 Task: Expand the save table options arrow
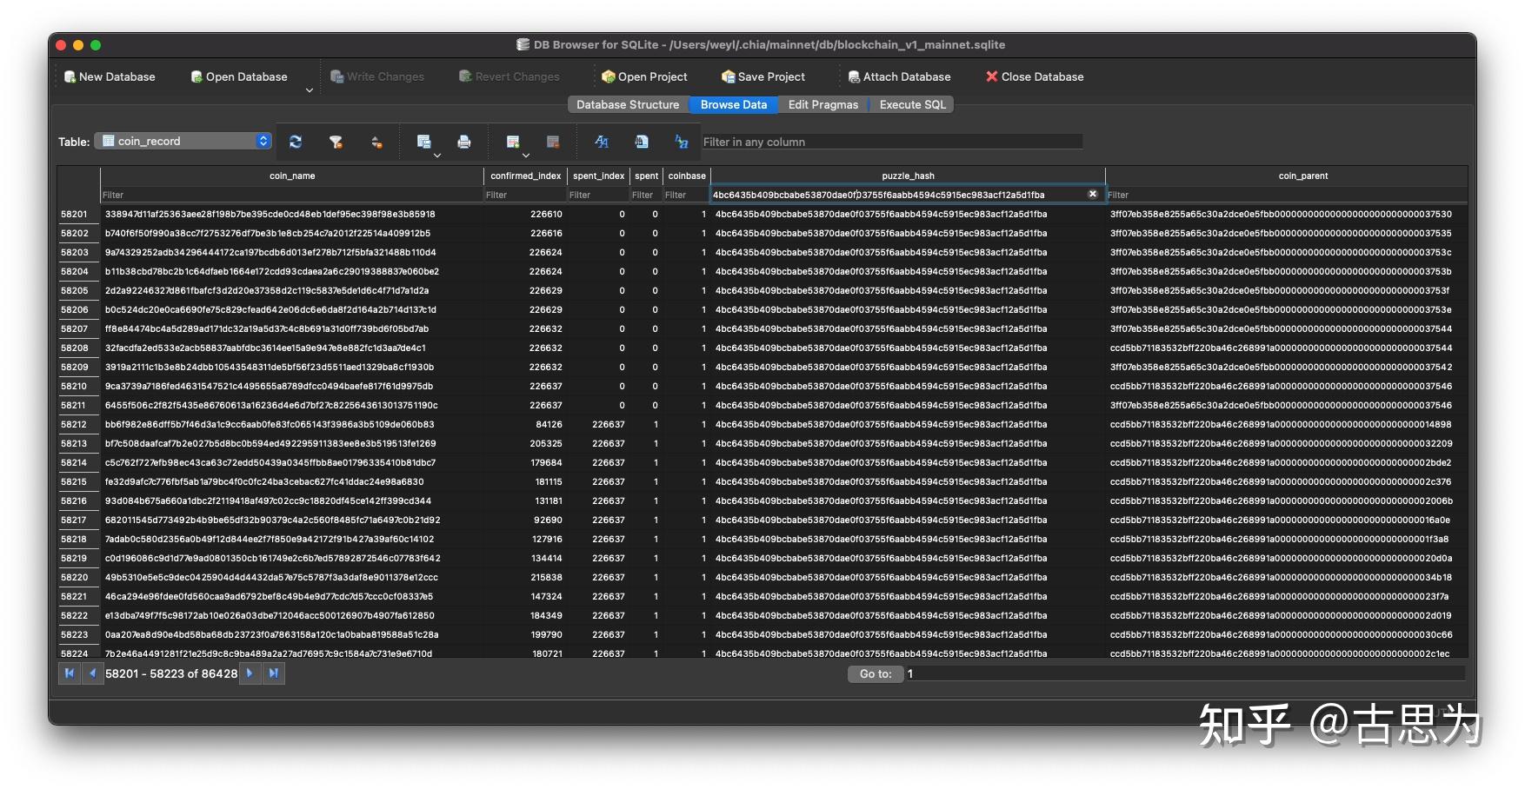click(437, 156)
